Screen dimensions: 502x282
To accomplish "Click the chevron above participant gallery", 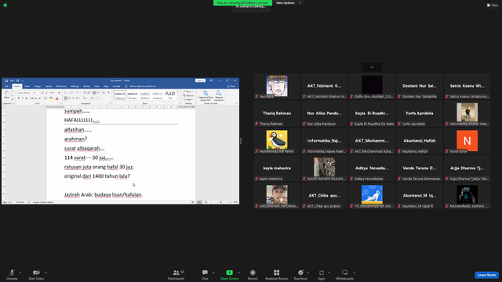I will click(372, 67).
